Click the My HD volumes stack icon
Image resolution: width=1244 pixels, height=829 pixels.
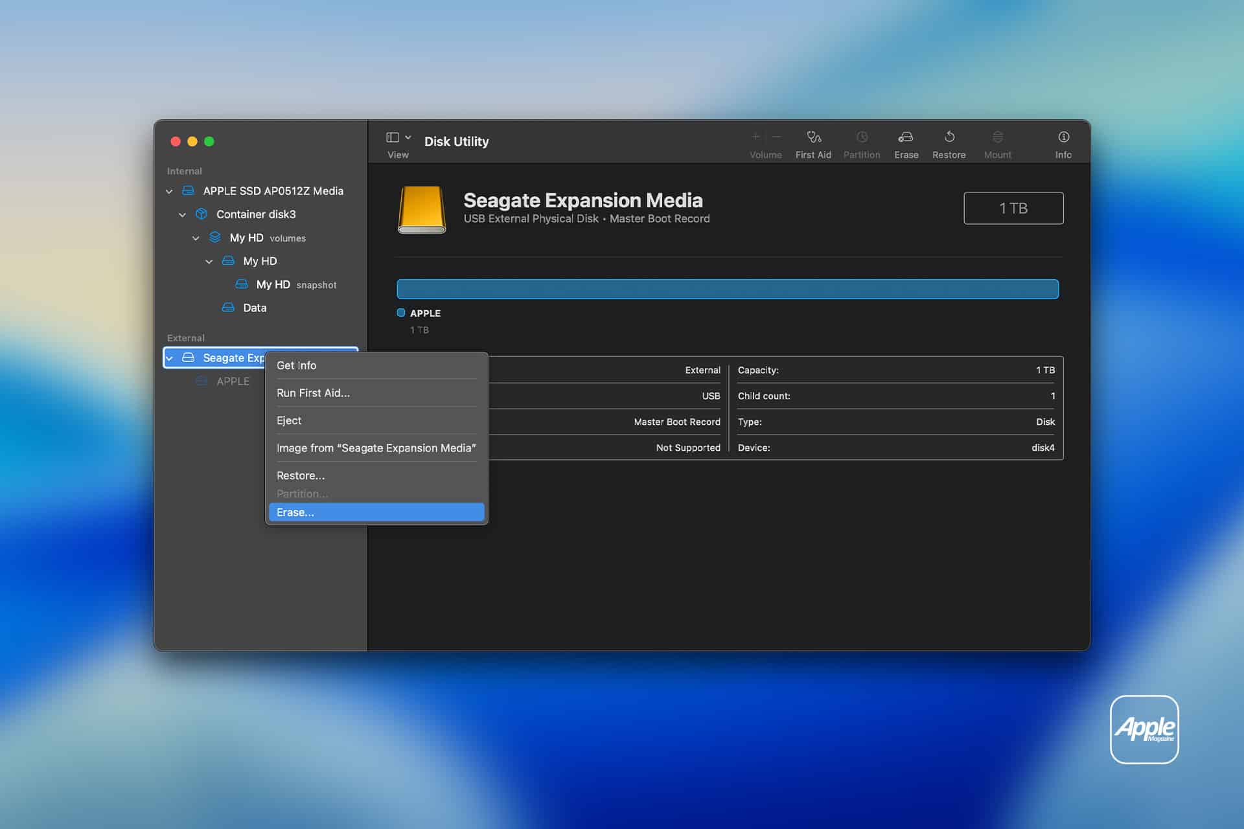pyautogui.click(x=215, y=237)
